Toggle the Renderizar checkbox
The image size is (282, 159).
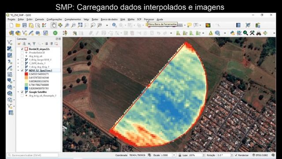(236, 155)
